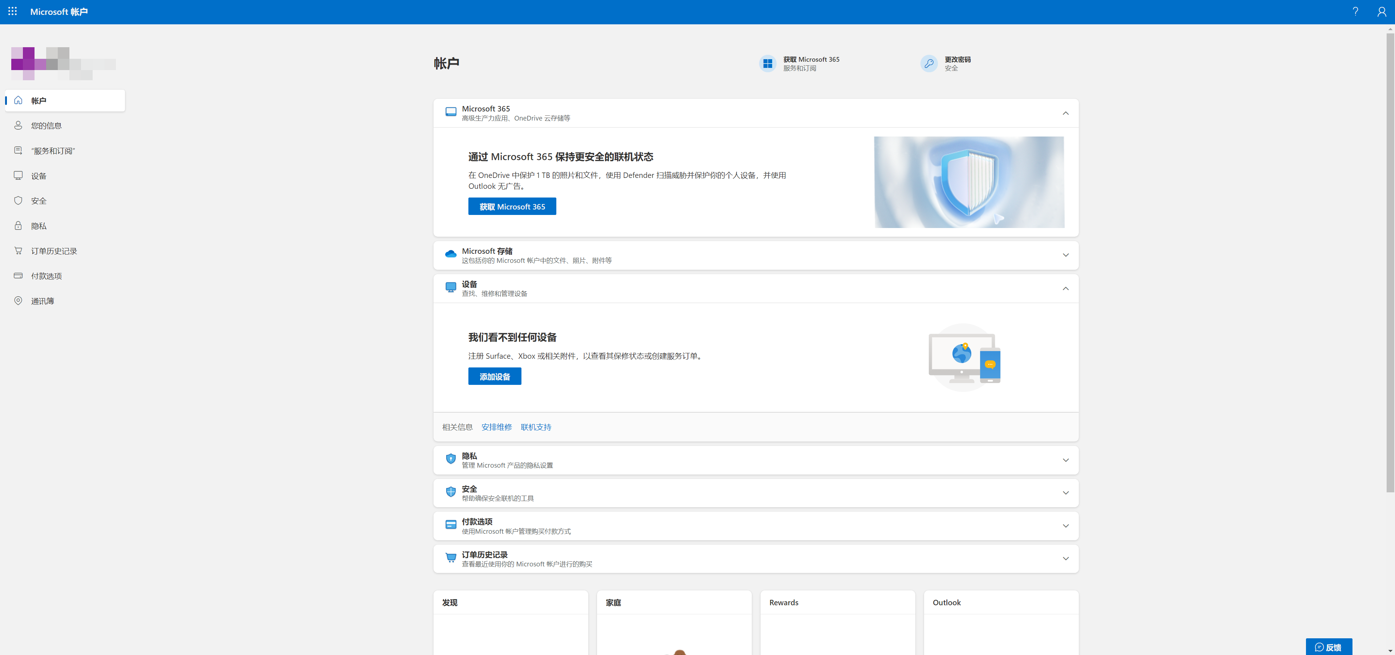Click the monitor icon of 设备 section header
Image resolution: width=1395 pixels, height=655 pixels.
[x=451, y=287]
